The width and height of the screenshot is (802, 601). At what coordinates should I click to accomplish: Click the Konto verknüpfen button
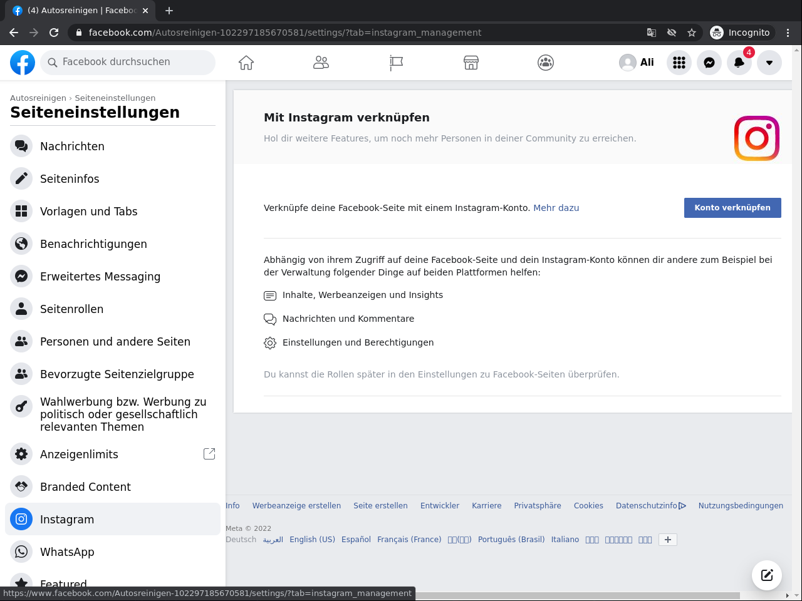point(732,208)
